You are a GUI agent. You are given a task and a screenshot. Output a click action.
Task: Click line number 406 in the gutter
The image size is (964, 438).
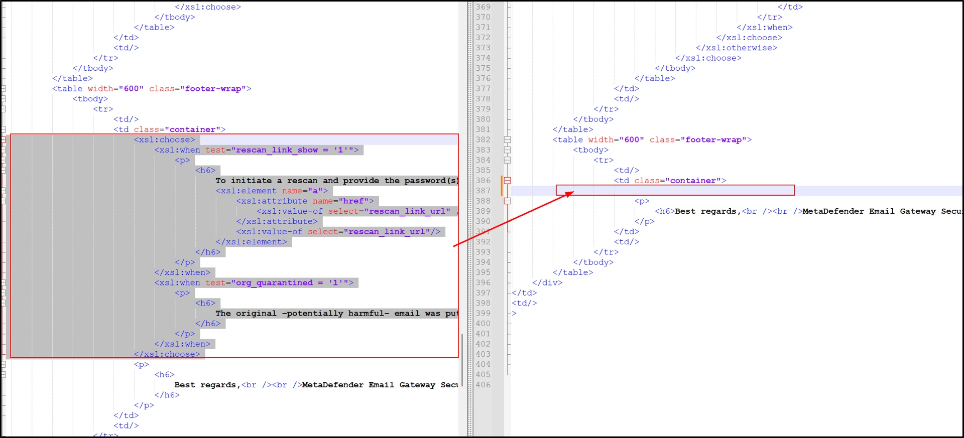click(x=483, y=385)
